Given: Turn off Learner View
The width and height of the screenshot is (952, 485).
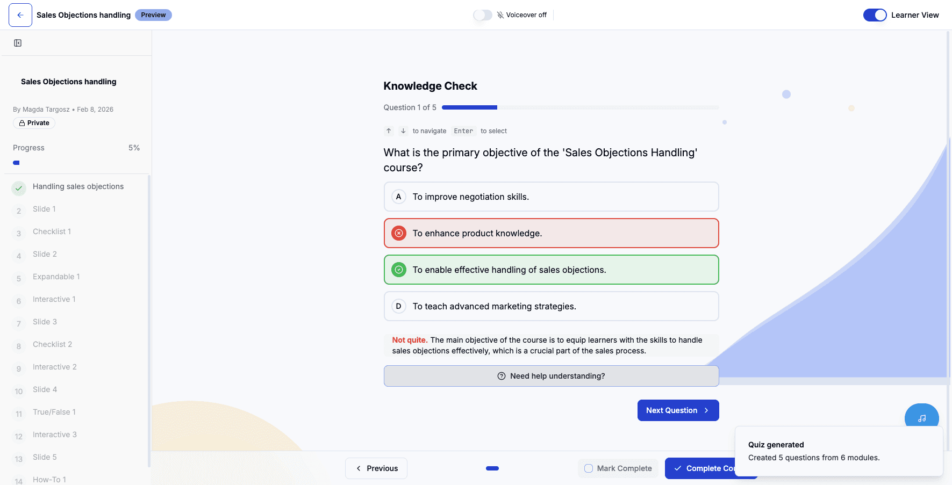Looking at the screenshot, I should pyautogui.click(x=875, y=15).
